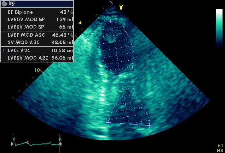Click the SV MOD A2C result
225x153 pixels.
click(37, 42)
